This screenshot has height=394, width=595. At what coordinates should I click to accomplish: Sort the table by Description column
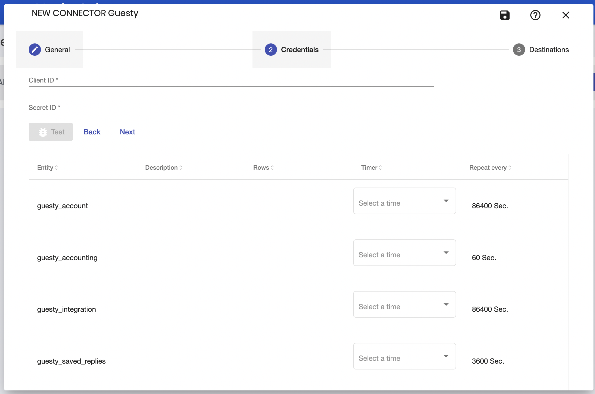coord(164,168)
